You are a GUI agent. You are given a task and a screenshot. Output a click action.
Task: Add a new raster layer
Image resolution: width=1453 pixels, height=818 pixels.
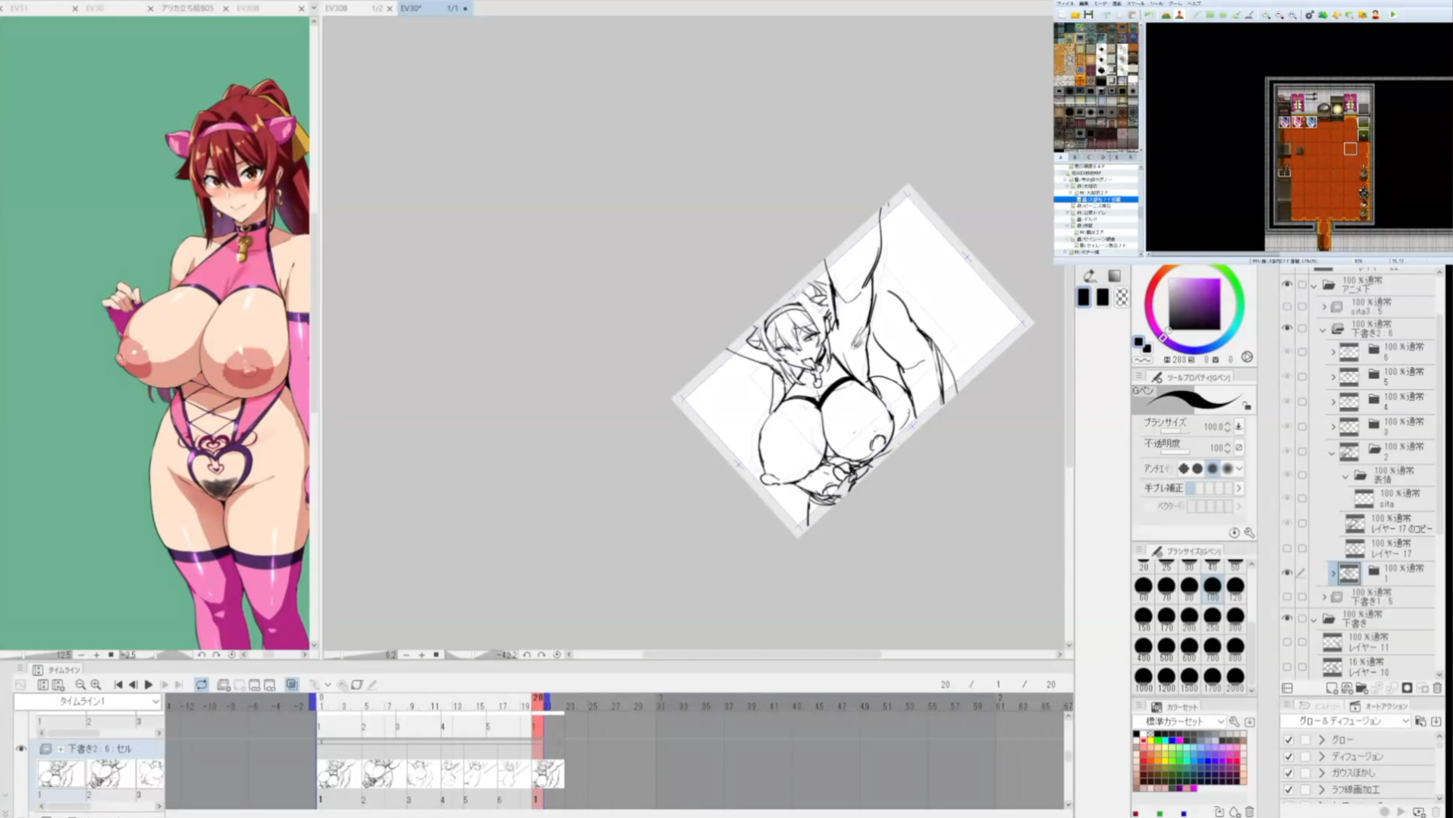pos(1332,688)
